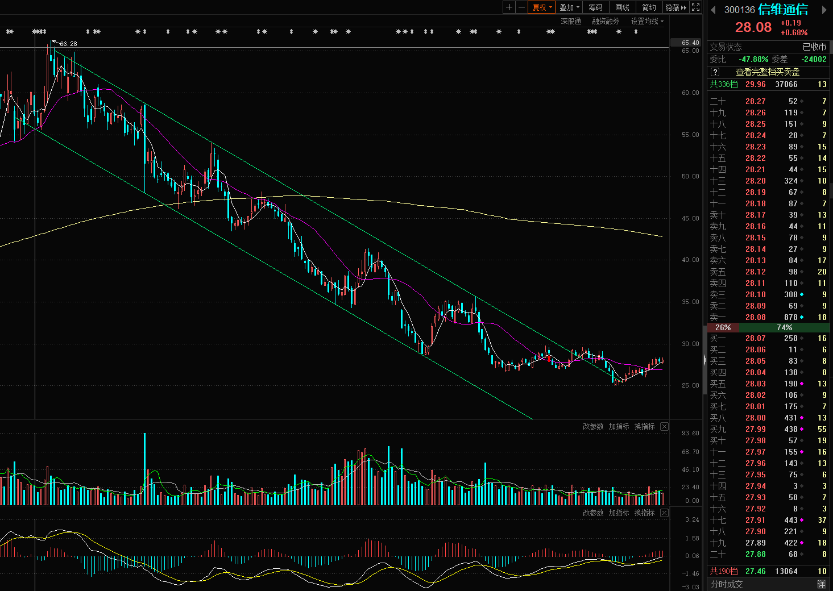Viewport: 833px width, 591px height.
Task: Zoom out the chart with the minus button
Action: (x=521, y=7)
